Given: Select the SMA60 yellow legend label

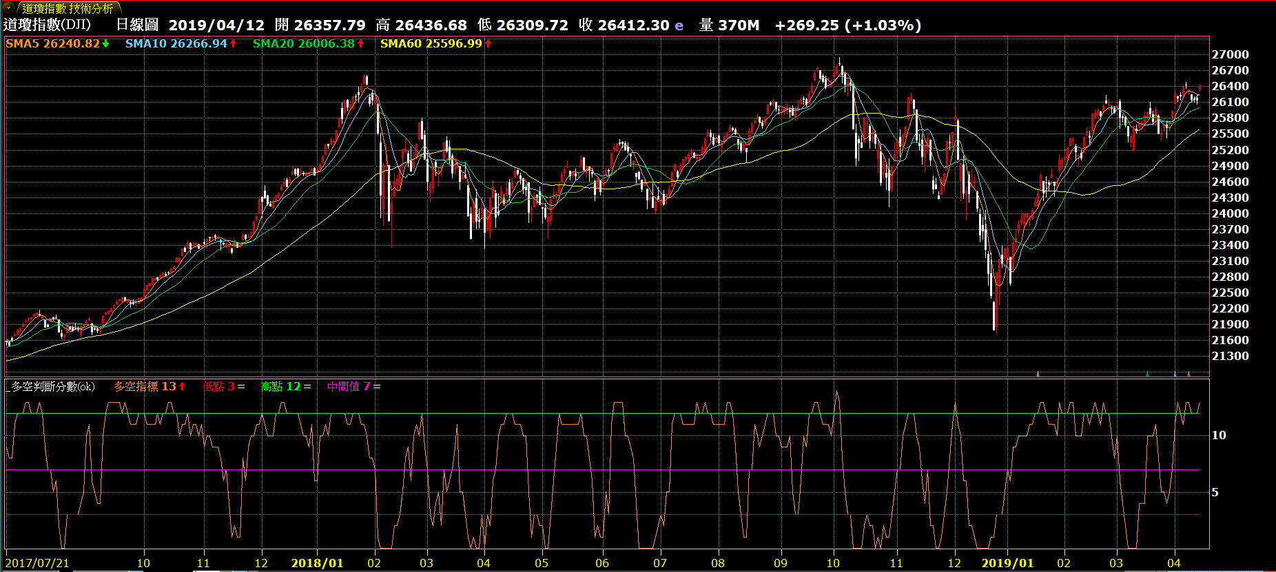Looking at the screenshot, I should click(431, 43).
